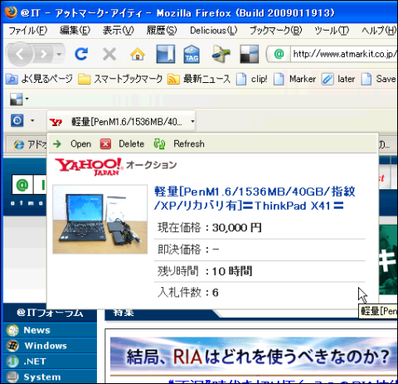Click the green arrow toolbar icon

pos(221,54)
